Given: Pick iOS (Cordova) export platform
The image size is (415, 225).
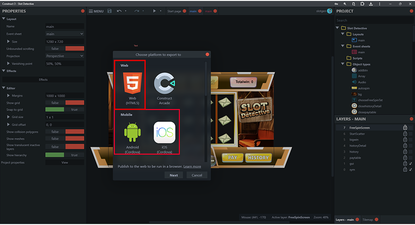Looking at the screenshot, I should point(164,138).
